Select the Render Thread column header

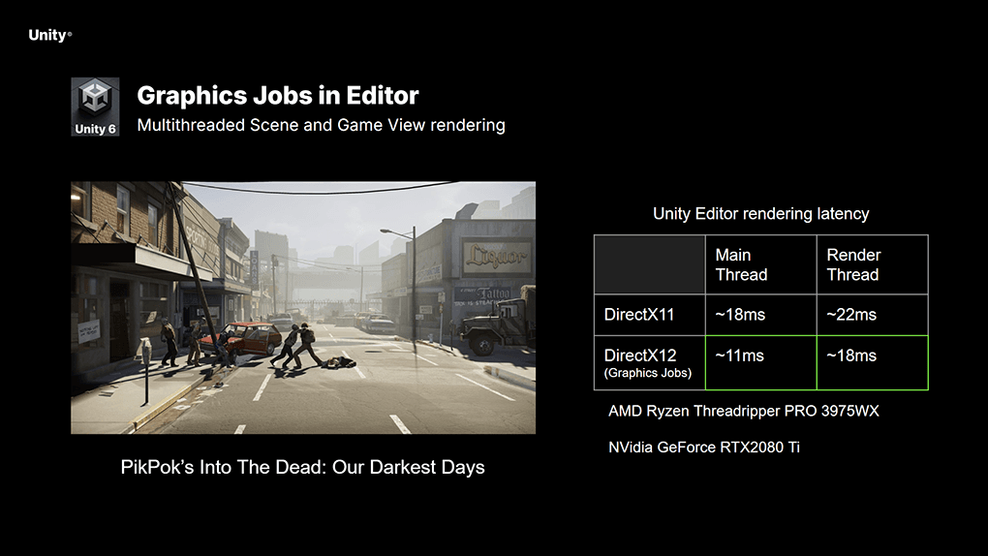point(872,264)
